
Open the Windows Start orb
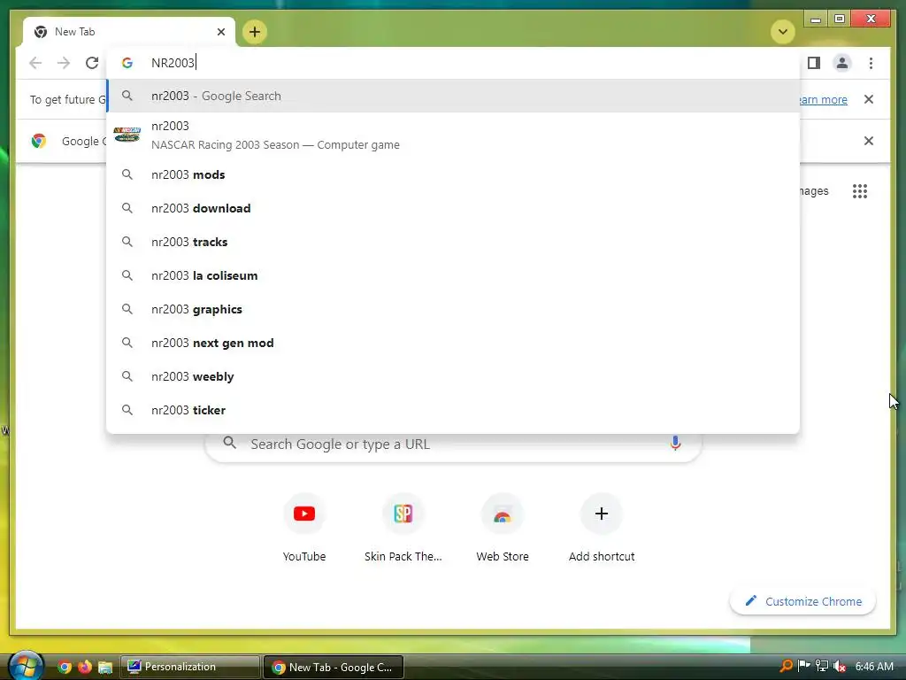tap(26, 666)
